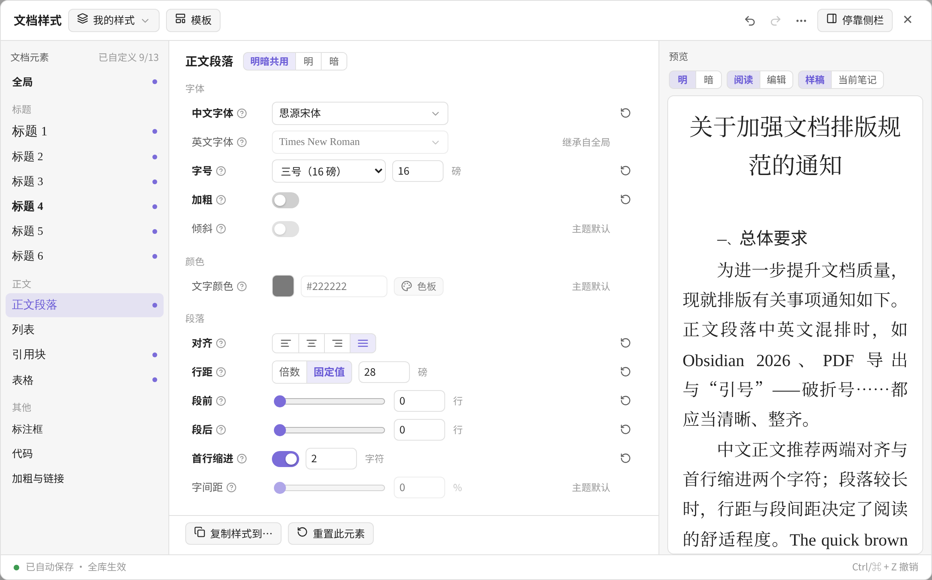Click the 行距 value field showing 28

point(384,372)
